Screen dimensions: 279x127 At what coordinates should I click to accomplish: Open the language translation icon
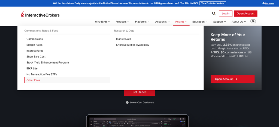tap(253, 21)
